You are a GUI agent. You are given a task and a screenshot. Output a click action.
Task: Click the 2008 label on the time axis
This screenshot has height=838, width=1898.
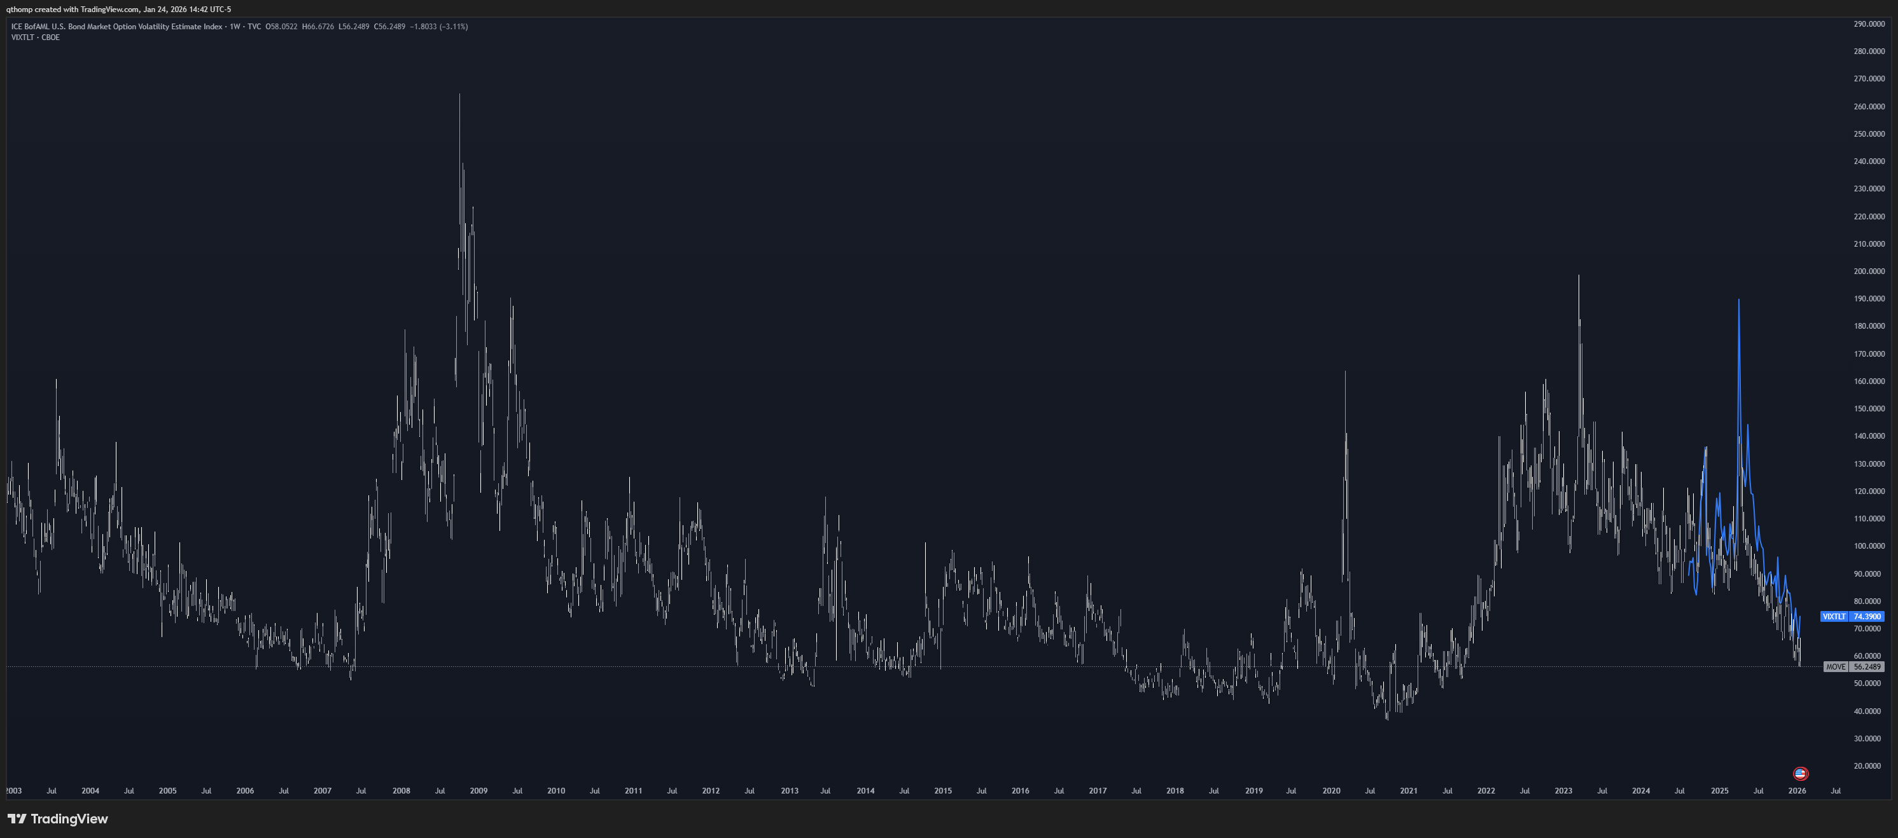401,791
